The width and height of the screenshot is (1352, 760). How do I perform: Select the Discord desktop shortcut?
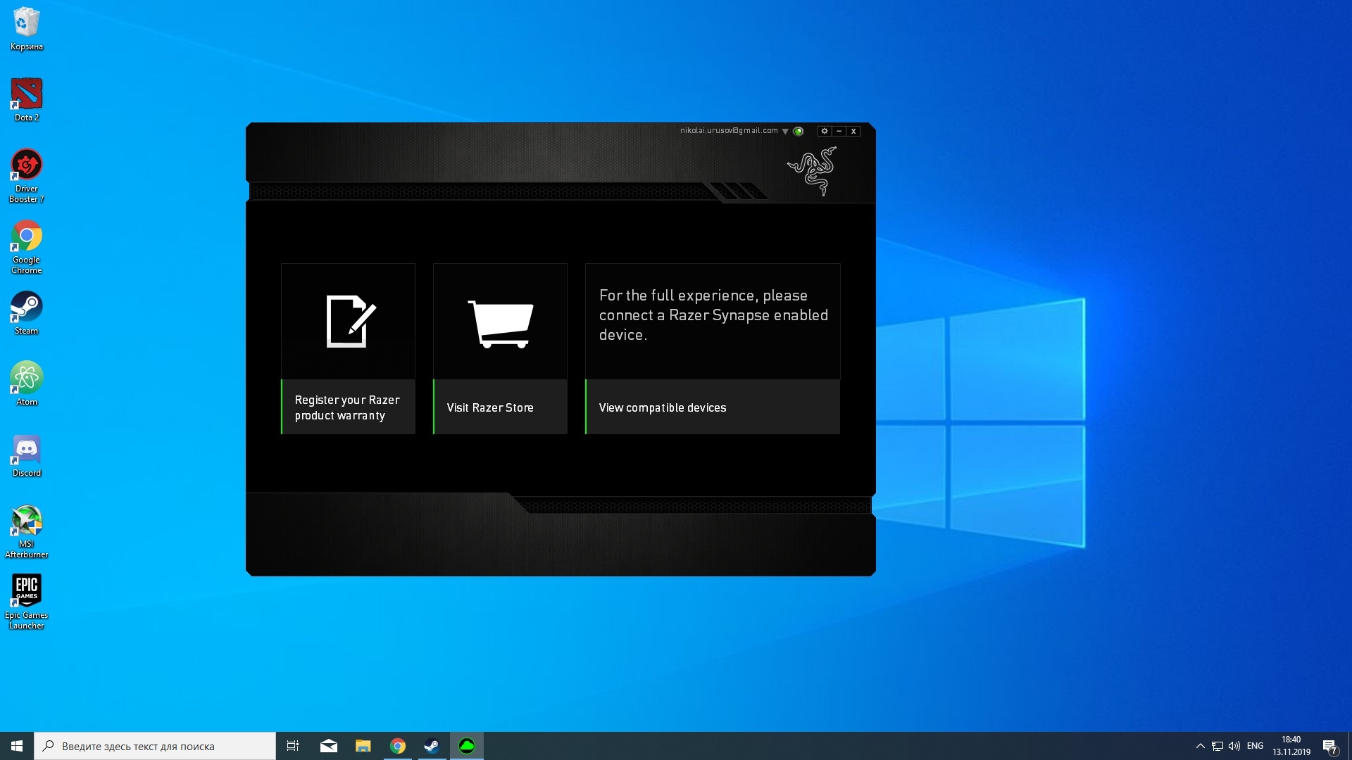(x=27, y=455)
